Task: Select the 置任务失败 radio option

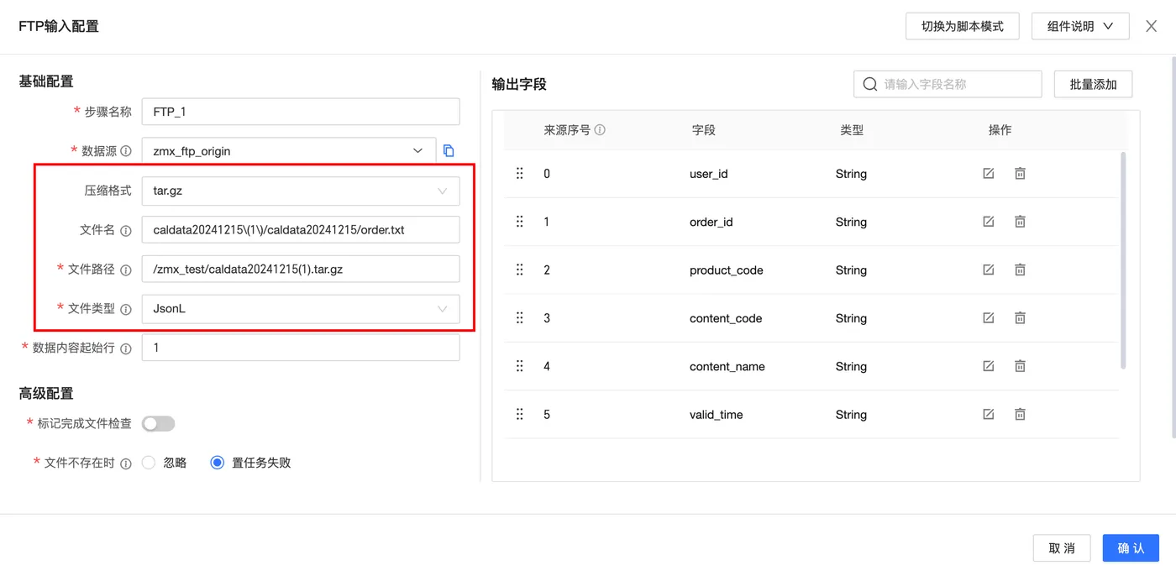Action: (218, 463)
